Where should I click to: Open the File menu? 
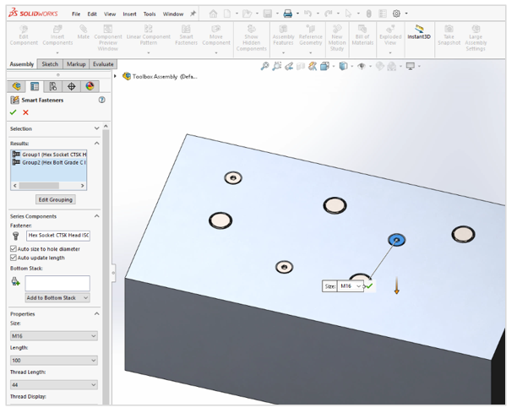pyautogui.click(x=76, y=14)
